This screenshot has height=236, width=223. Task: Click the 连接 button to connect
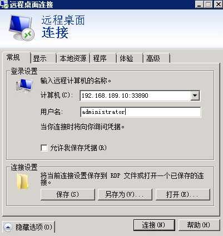[154, 225]
